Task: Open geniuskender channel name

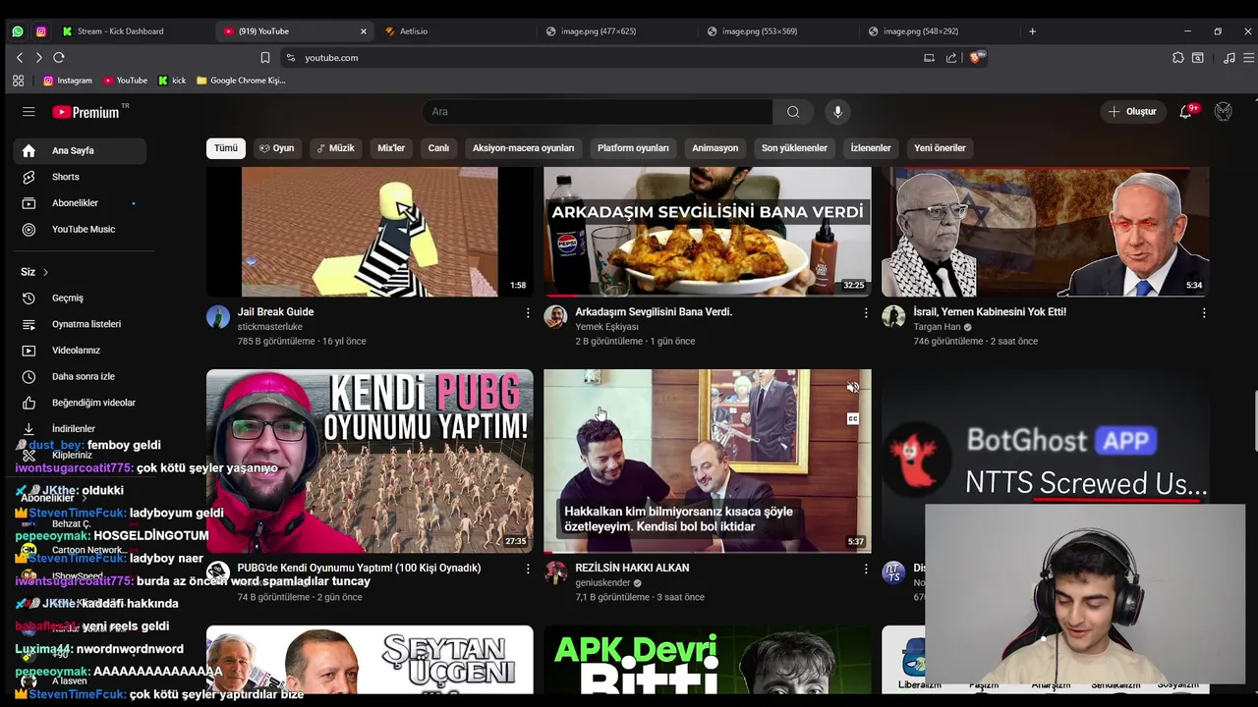Action: point(602,582)
